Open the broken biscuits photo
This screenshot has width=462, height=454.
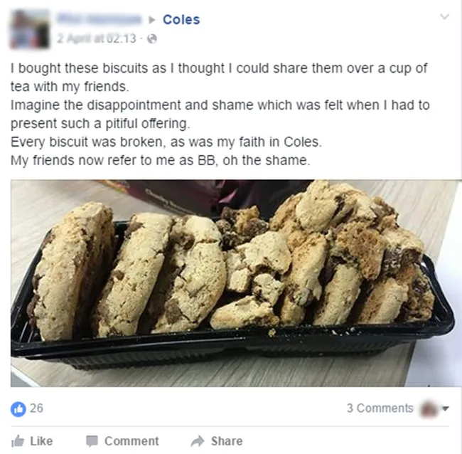click(235, 283)
